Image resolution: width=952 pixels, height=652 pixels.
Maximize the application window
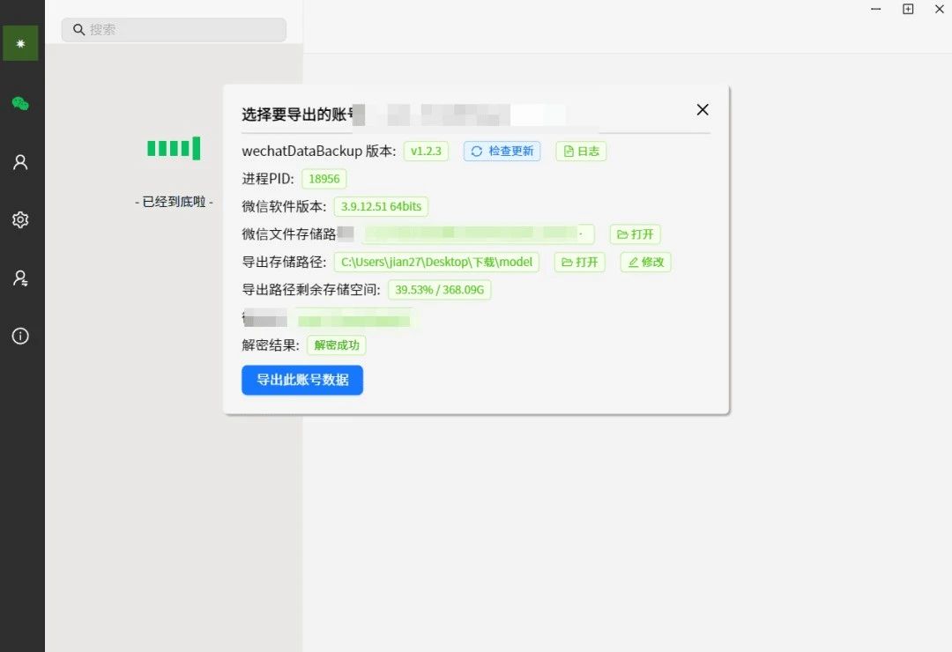click(x=908, y=9)
